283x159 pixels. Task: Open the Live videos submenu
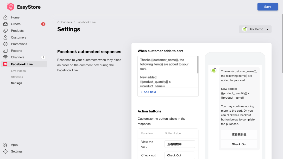tap(18, 71)
